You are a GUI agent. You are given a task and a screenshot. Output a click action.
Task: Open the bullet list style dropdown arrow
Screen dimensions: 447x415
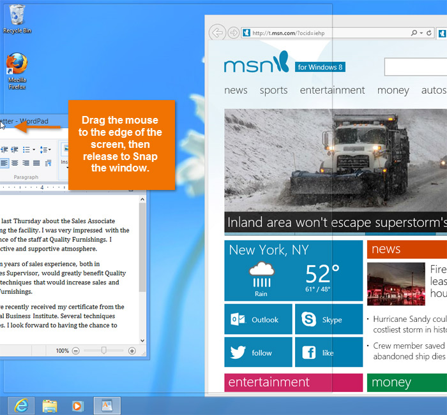(x=34, y=149)
